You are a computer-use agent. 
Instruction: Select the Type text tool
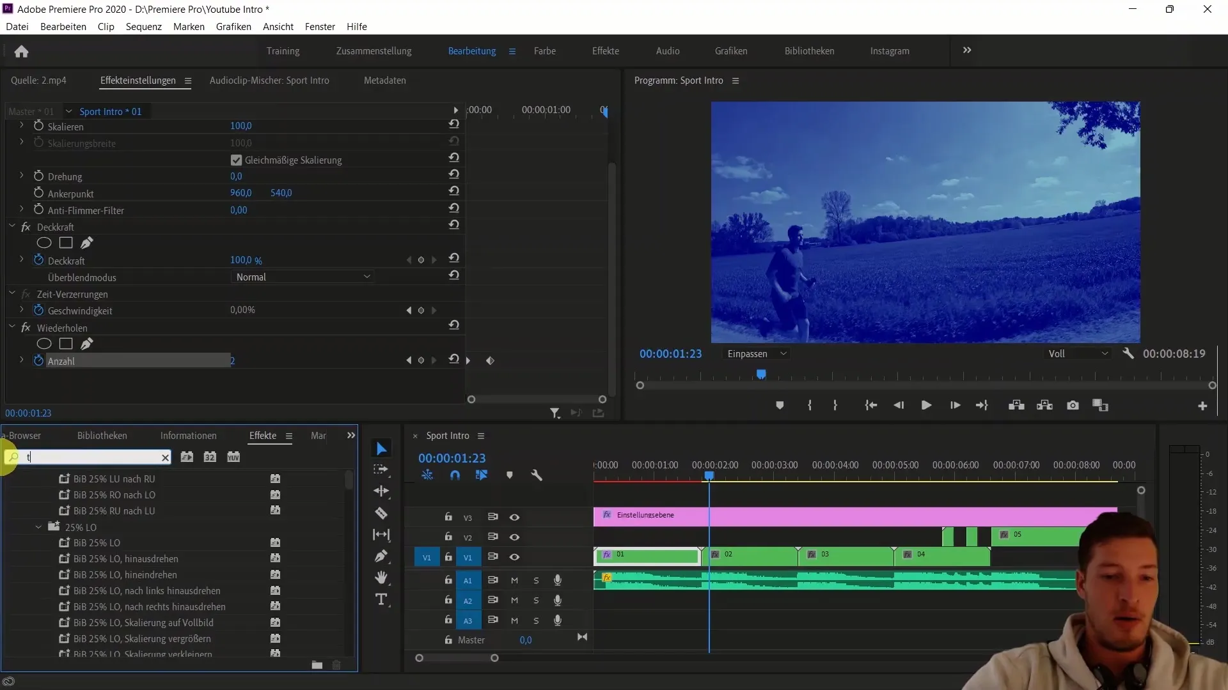pos(381,599)
